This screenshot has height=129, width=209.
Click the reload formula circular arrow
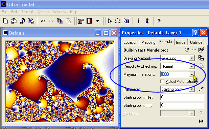pos(187,50)
